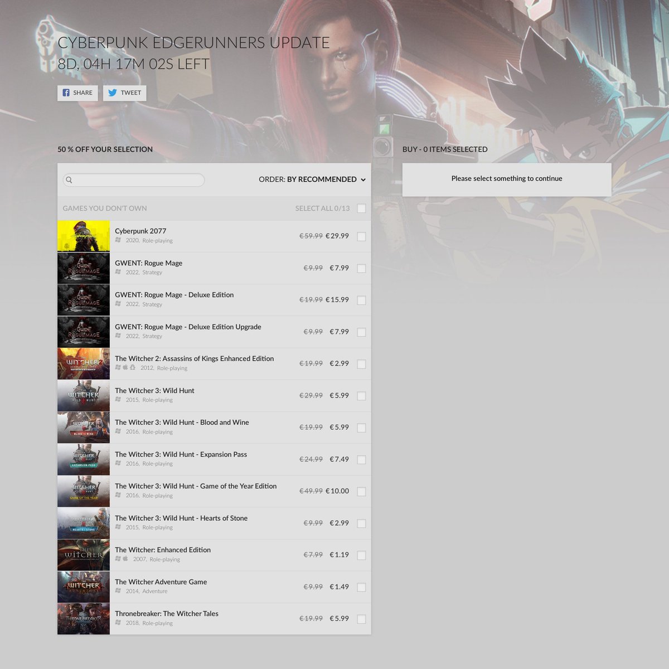Click the Windows icon under The Witcher Adventure Game
Screen dimensions: 669x669
[118, 590]
